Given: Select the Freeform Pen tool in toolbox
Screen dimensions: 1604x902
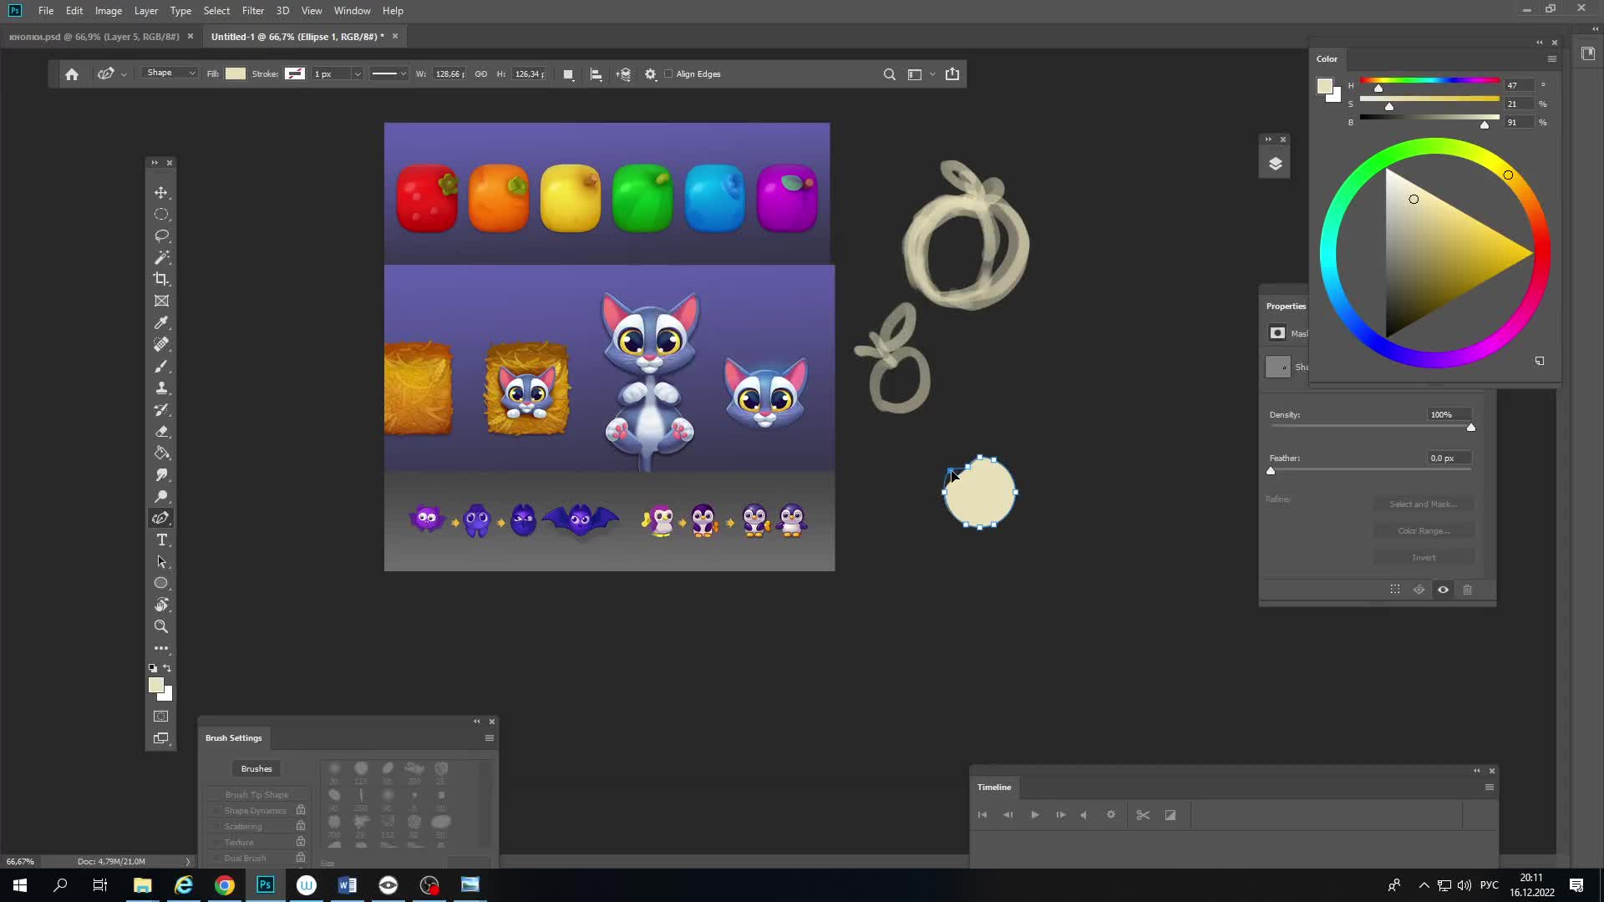Looking at the screenshot, I should pyautogui.click(x=161, y=518).
